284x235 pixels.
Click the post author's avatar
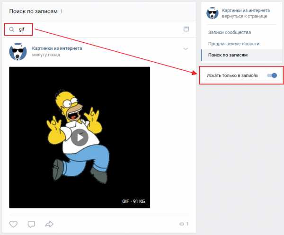tap(18, 52)
